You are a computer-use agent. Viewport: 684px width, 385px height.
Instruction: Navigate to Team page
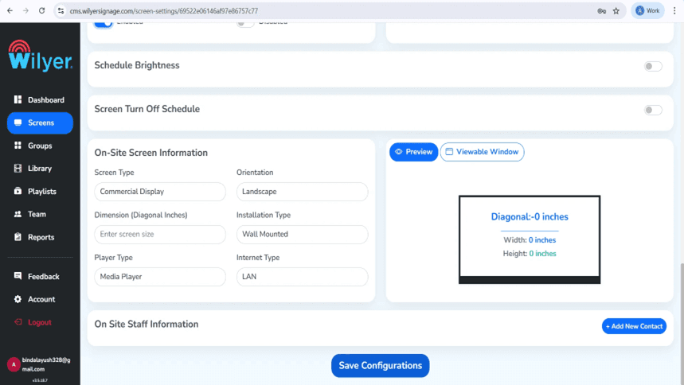(x=40, y=214)
